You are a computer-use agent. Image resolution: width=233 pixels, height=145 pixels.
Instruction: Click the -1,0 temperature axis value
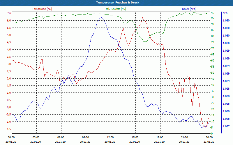click(x=9, y=122)
